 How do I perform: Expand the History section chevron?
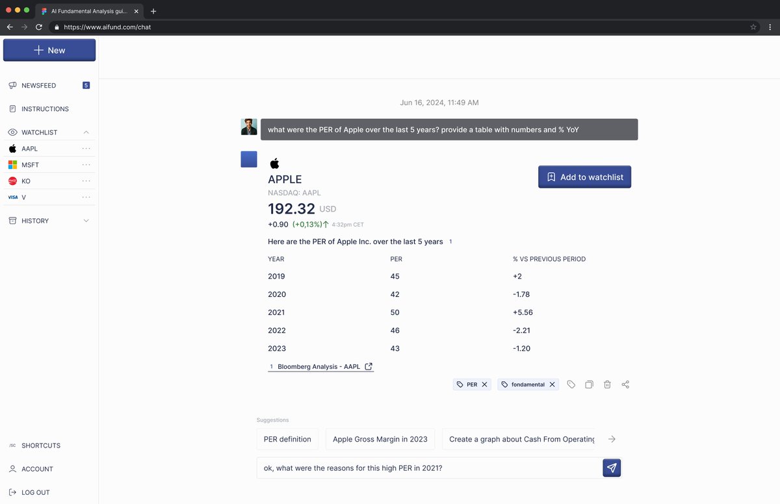click(x=86, y=221)
